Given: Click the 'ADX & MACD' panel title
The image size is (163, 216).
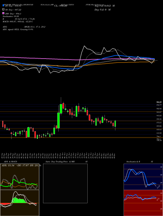Looking at the screenshot, I should pyautogui.click(x=10, y=162).
